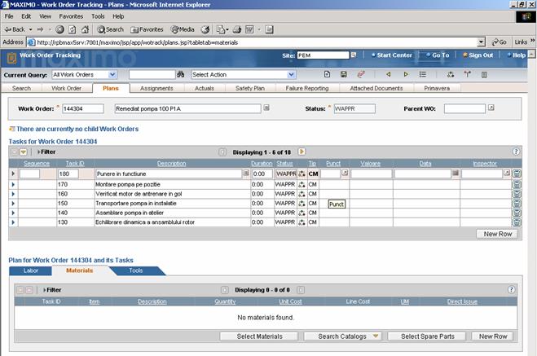The height and width of the screenshot is (356, 537).
Task: Open the Punct lookup icon in row 180
Action: coord(345,174)
